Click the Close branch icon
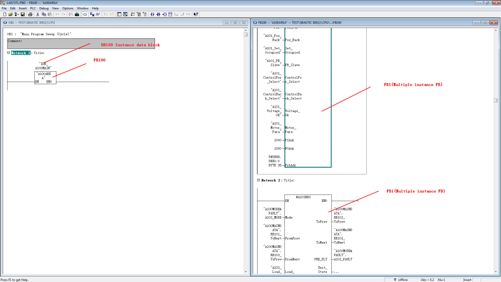The height and width of the screenshot is (282, 501). (x=182, y=14)
